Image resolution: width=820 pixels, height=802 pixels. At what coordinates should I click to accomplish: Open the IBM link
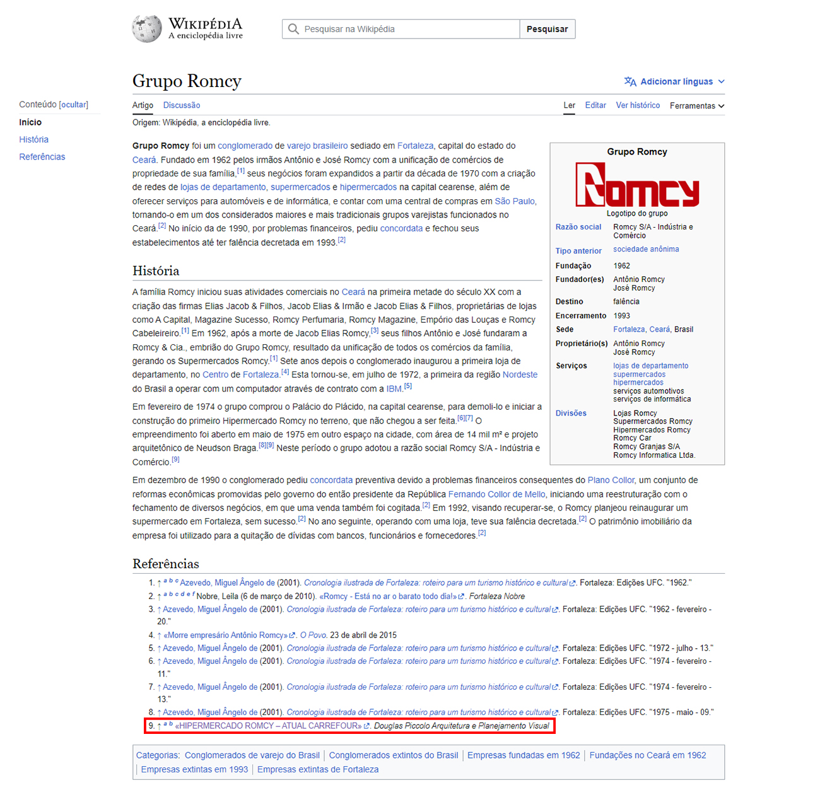(x=394, y=389)
